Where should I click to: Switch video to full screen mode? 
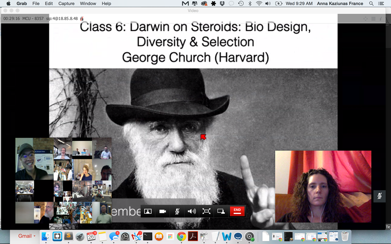coord(206,211)
